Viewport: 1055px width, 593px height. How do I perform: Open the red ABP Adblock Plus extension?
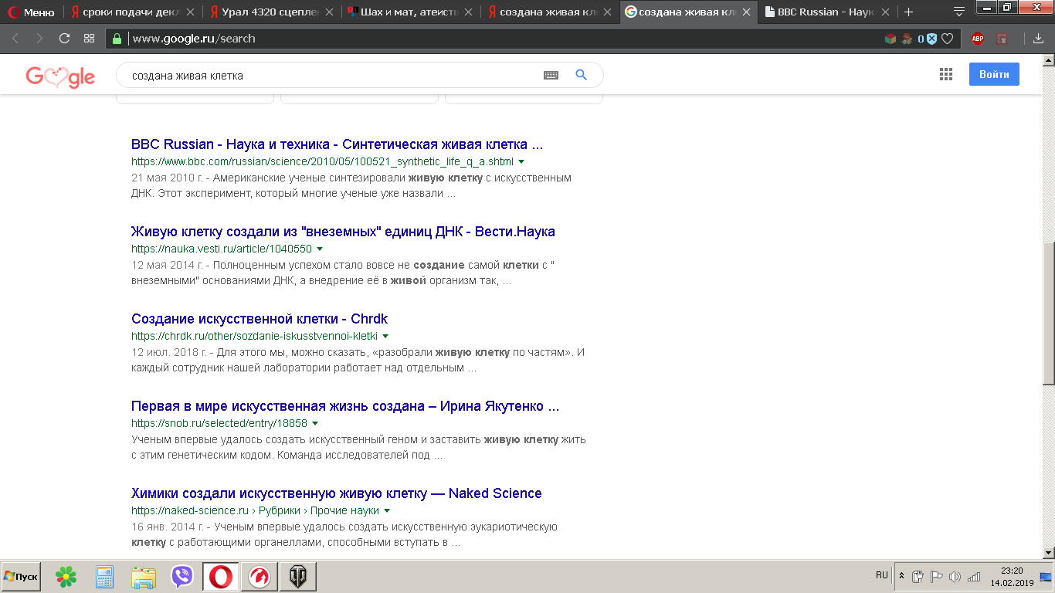(x=977, y=39)
